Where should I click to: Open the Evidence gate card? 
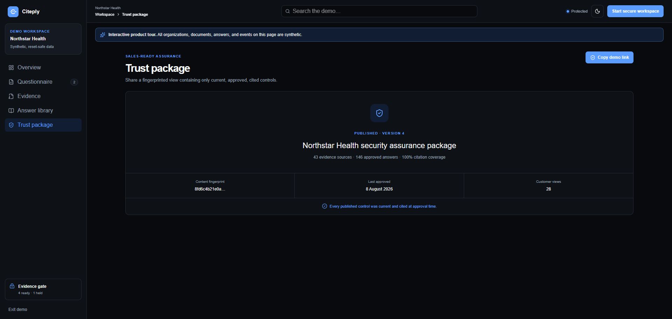pos(43,289)
